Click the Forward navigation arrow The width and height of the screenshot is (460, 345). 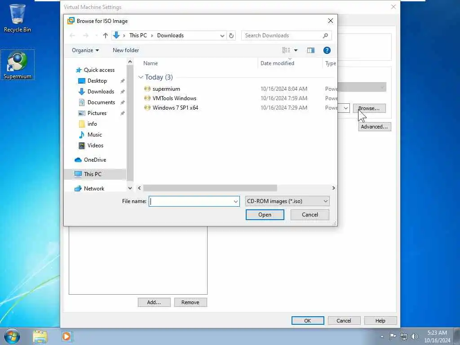(x=86, y=35)
